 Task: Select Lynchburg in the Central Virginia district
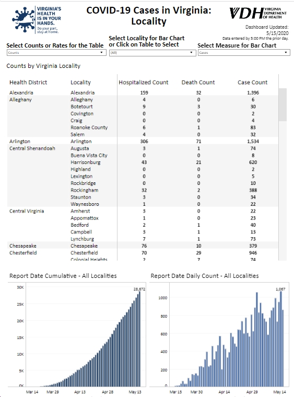pos(82,239)
